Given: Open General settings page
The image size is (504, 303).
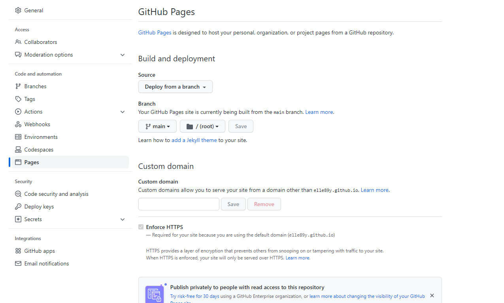Looking at the screenshot, I should point(70,10).
